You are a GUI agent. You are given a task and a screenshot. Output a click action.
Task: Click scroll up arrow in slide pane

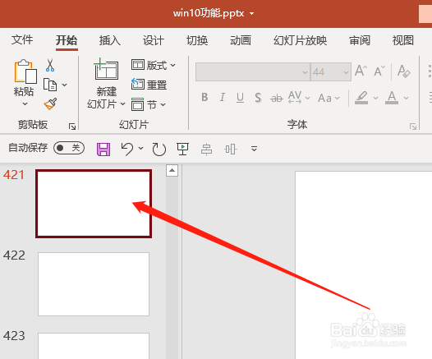(172, 171)
